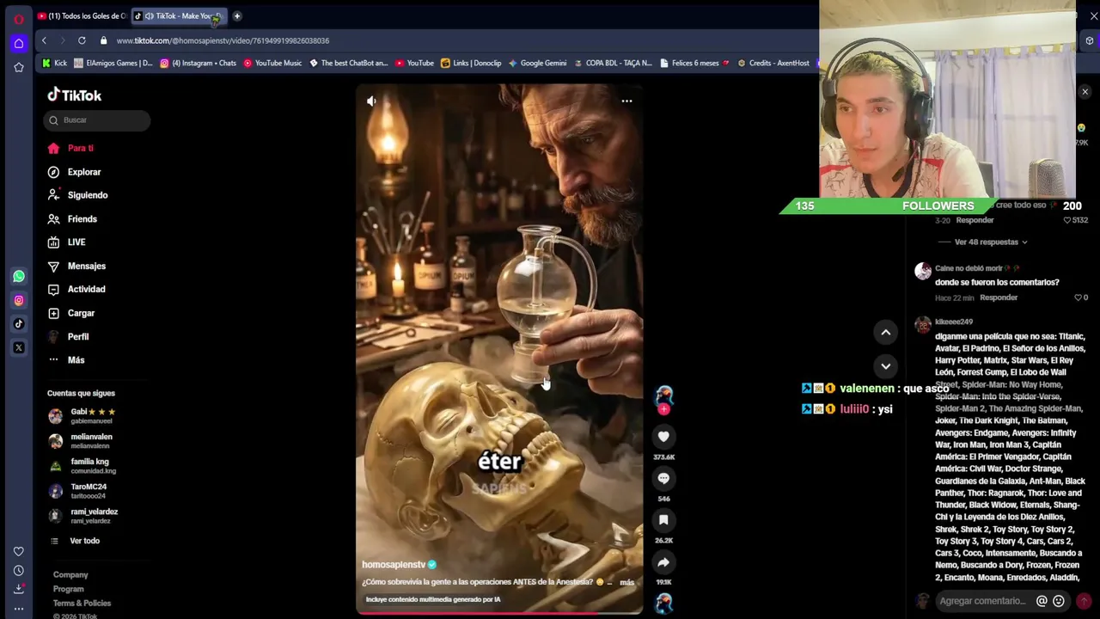Open Opera sidebar three-dots settings

click(x=19, y=609)
